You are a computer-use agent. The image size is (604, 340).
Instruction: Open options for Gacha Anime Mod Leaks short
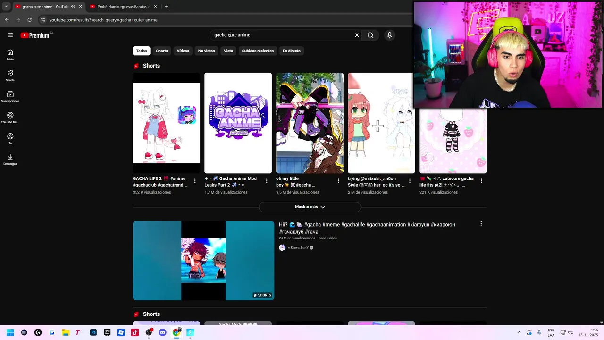coord(267,181)
